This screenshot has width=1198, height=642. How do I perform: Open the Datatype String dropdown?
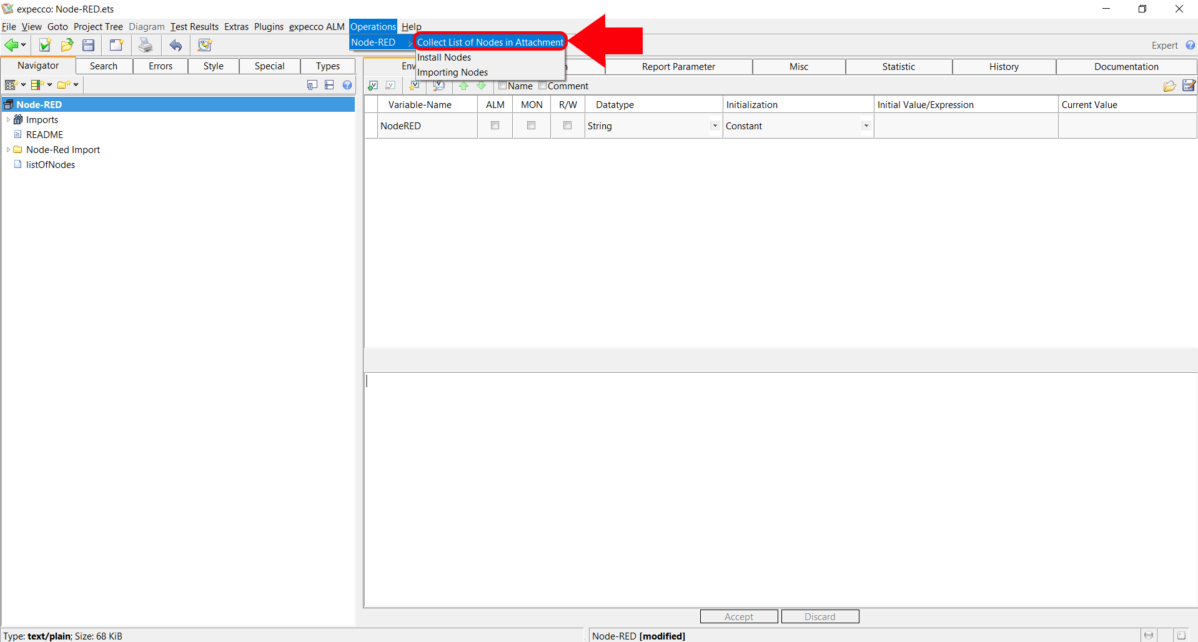(715, 126)
